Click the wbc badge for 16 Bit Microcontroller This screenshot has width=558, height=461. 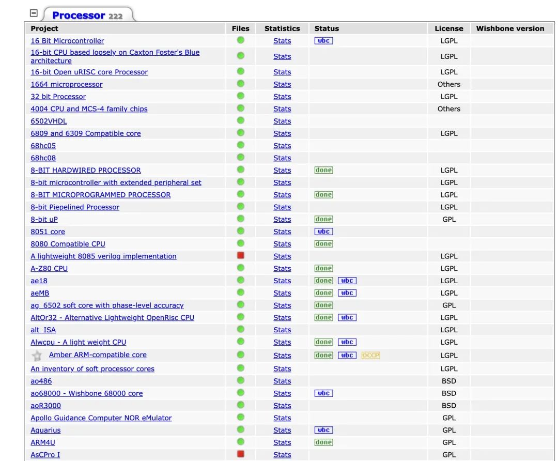[x=323, y=41]
